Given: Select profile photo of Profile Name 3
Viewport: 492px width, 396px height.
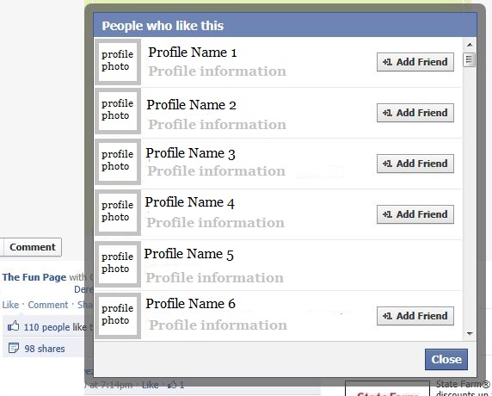Looking at the screenshot, I should (x=118, y=162).
